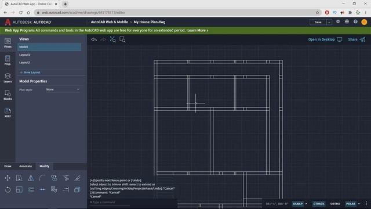Click the browser home icon
The width and height of the screenshot is (371, 209).
(x=28, y=12)
